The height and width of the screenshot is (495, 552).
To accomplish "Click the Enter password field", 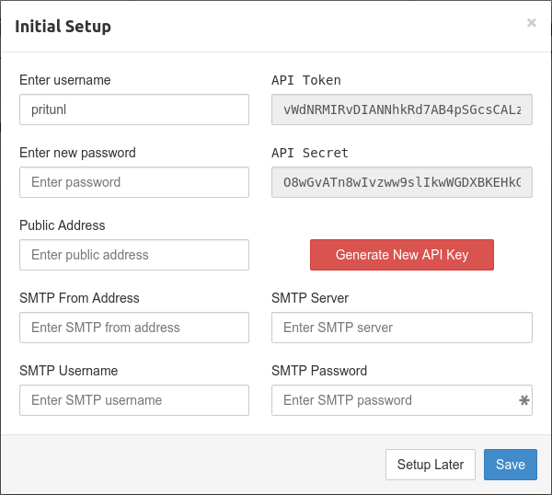I will click(x=134, y=182).
